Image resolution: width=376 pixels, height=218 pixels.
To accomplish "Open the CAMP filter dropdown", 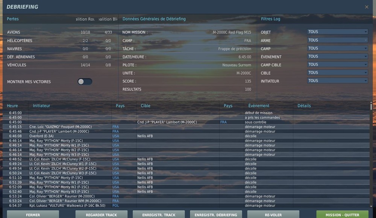I will click(337, 49).
